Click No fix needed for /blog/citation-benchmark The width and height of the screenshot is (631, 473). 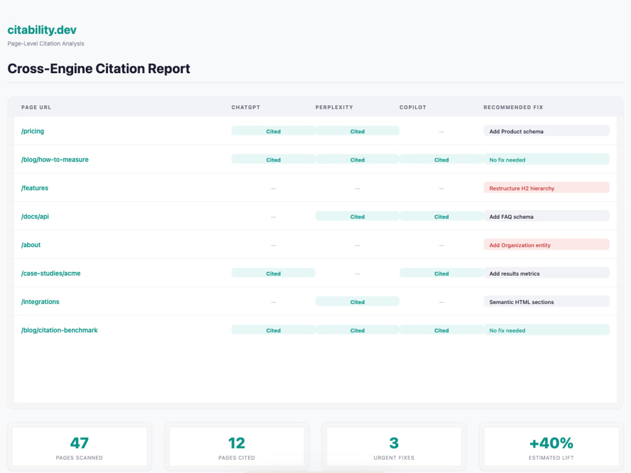(546, 330)
